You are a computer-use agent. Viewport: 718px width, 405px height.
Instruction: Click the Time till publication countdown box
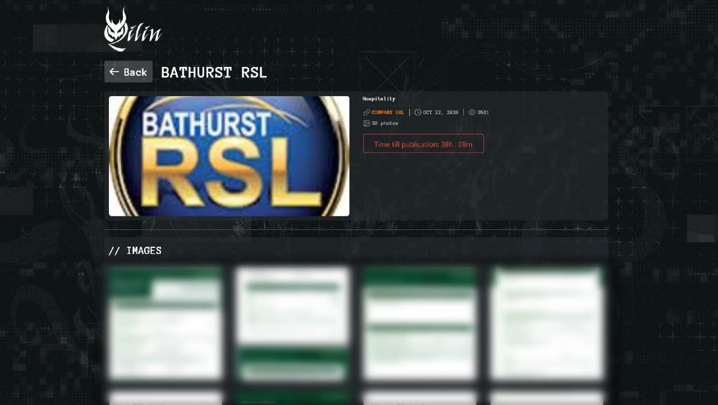pyautogui.click(x=424, y=143)
